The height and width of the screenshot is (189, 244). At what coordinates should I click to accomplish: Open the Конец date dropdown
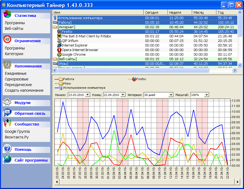[x=123, y=95]
